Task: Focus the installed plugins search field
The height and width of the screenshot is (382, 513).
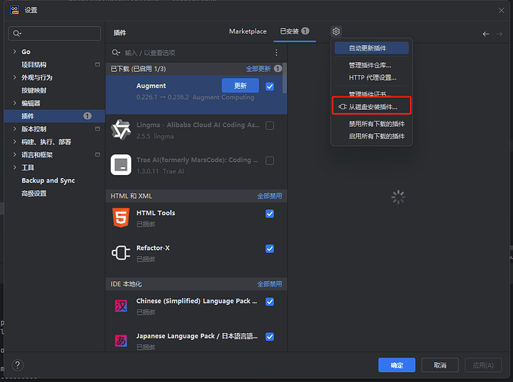Action: (196, 53)
